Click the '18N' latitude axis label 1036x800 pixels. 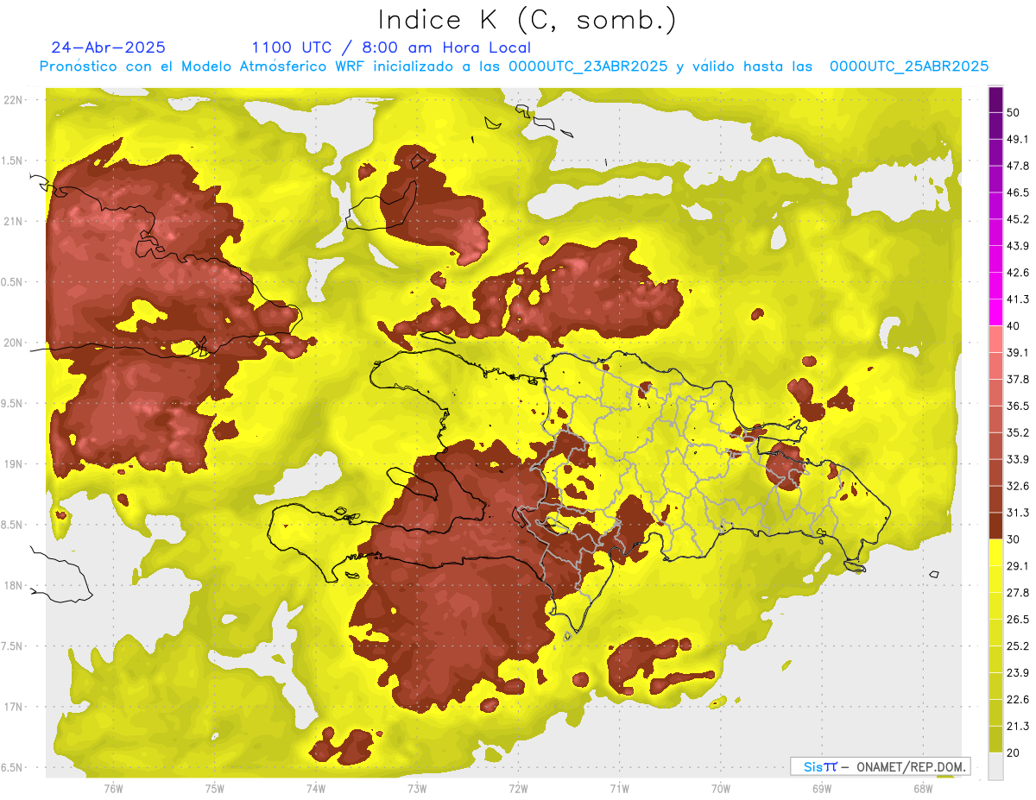pyautogui.click(x=14, y=586)
